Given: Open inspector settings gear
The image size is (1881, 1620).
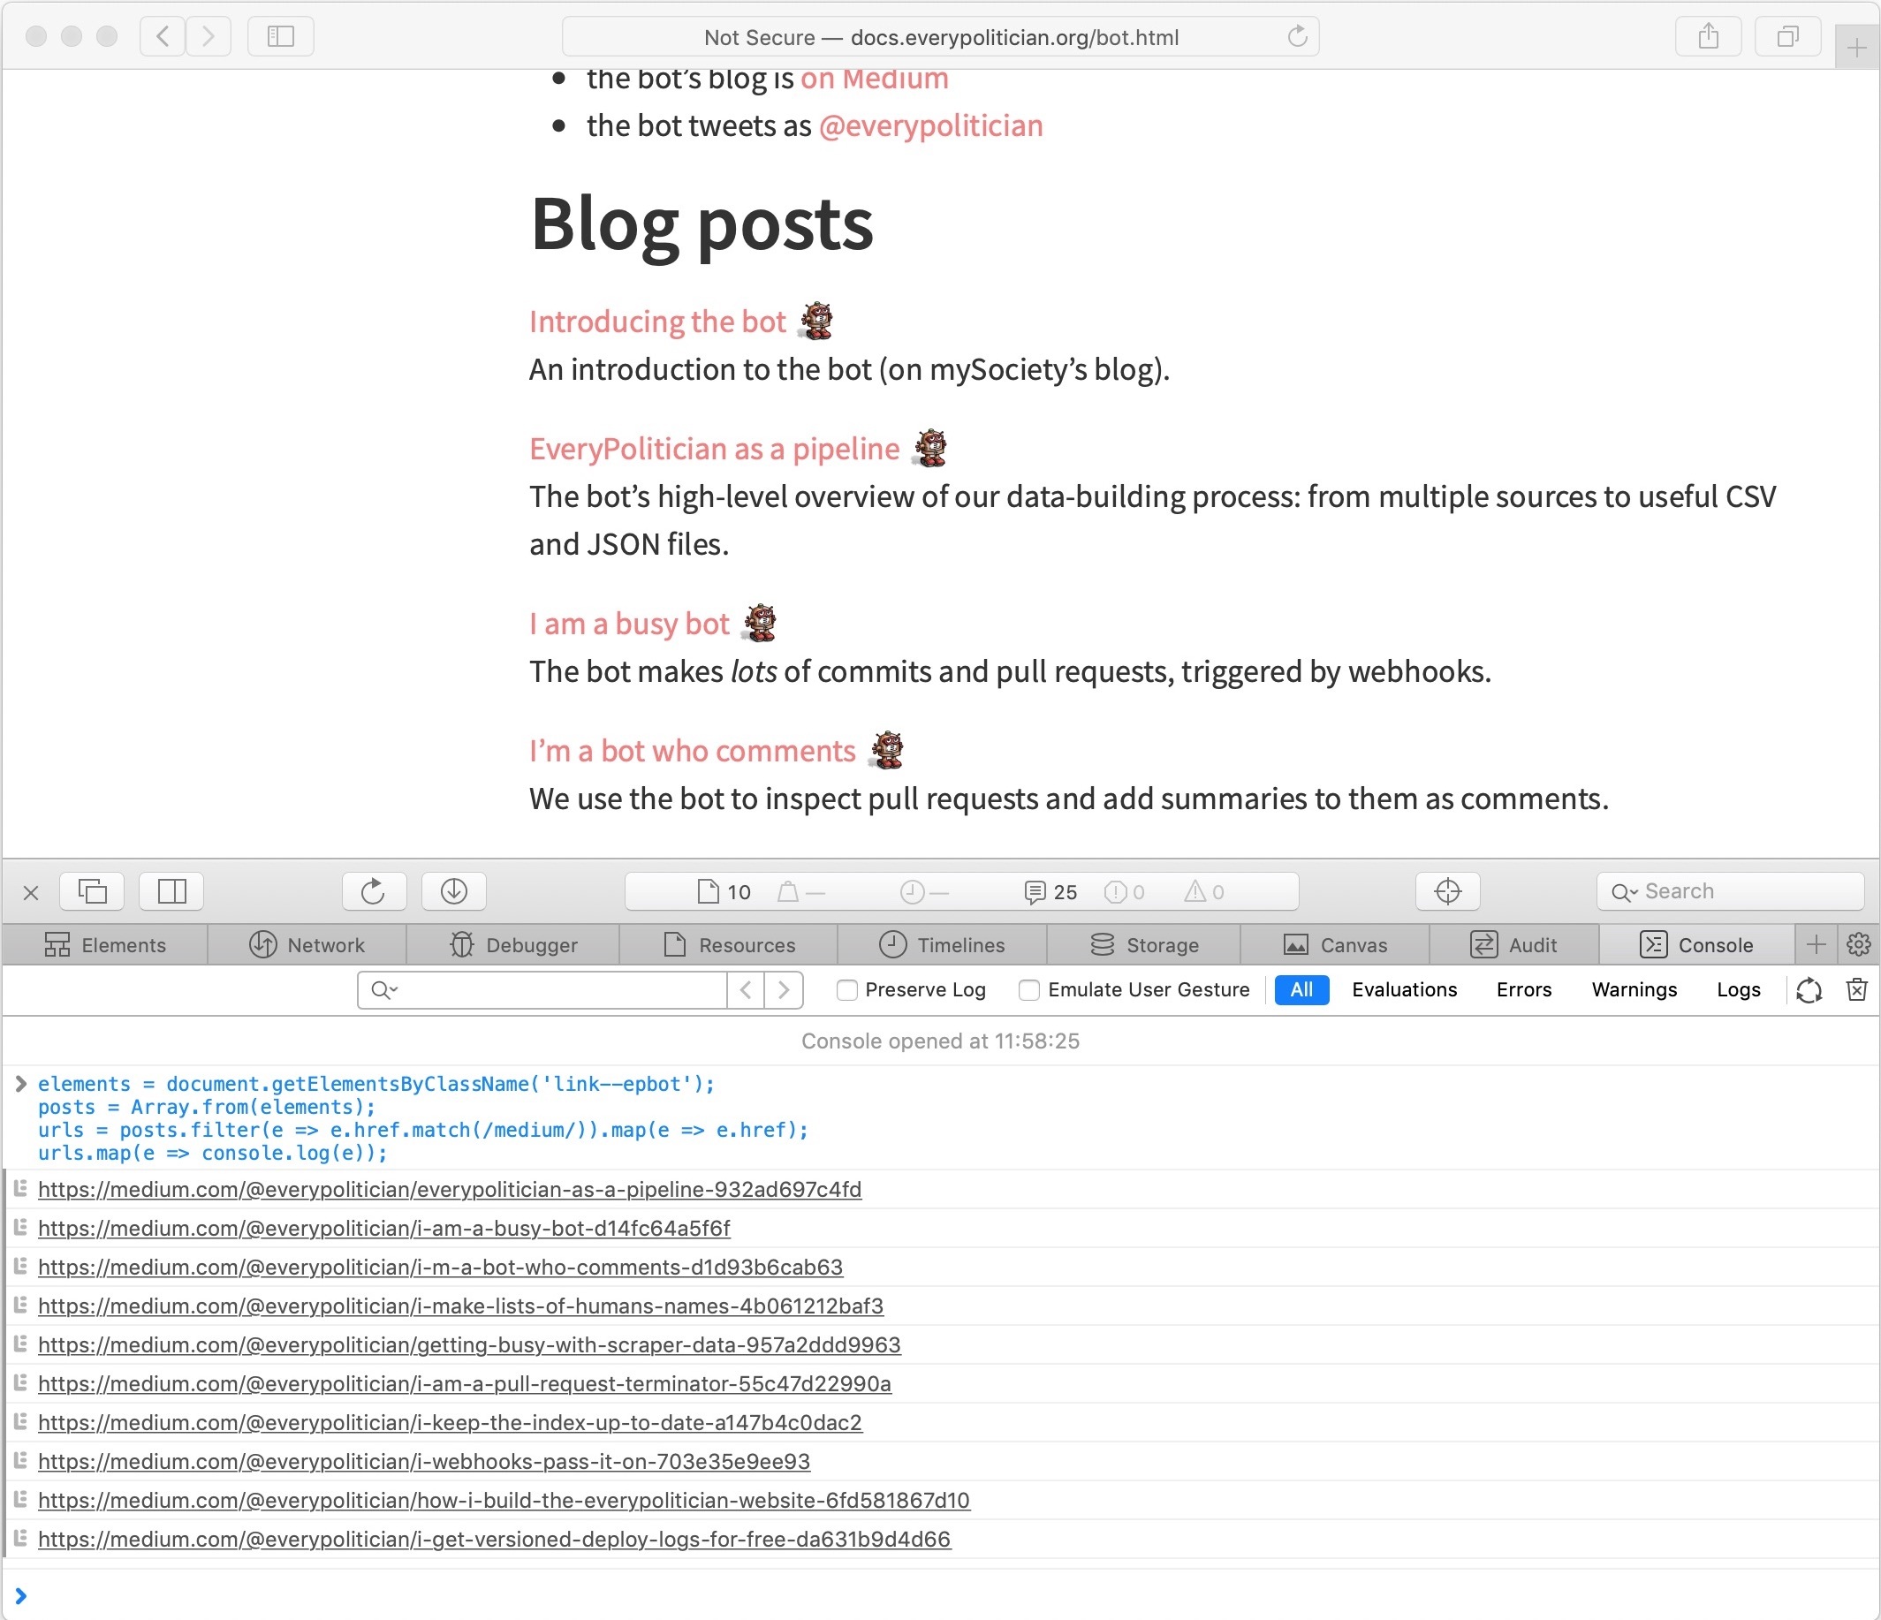Looking at the screenshot, I should 1858,945.
